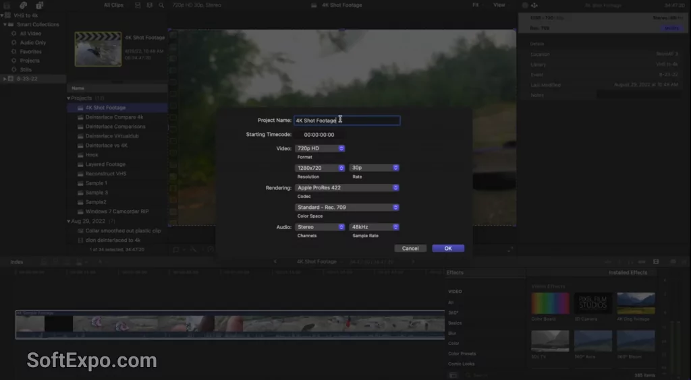Open the Resolution dropdown showing 1280x720
Screen dimensions: 691x380
pyautogui.click(x=319, y=168)
